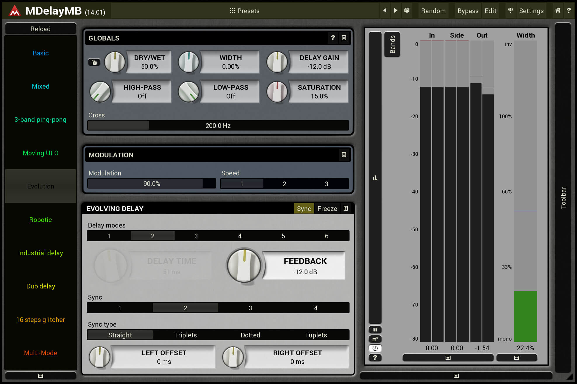Select the Multi-Mode preset
577x384 pixels.
pos(41,353)
